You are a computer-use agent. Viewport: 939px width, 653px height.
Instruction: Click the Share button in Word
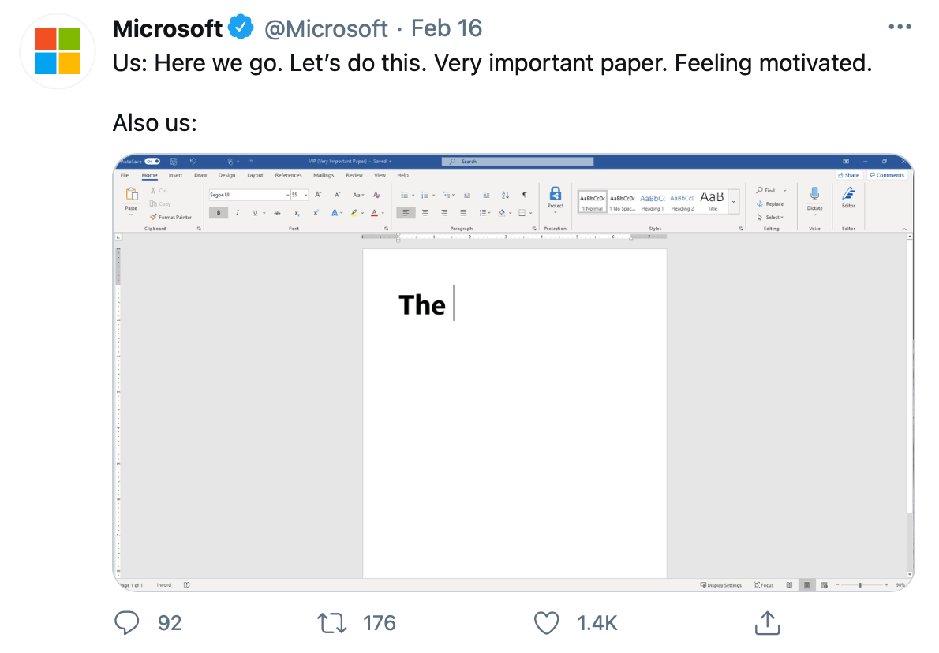[x=848, y=175]
